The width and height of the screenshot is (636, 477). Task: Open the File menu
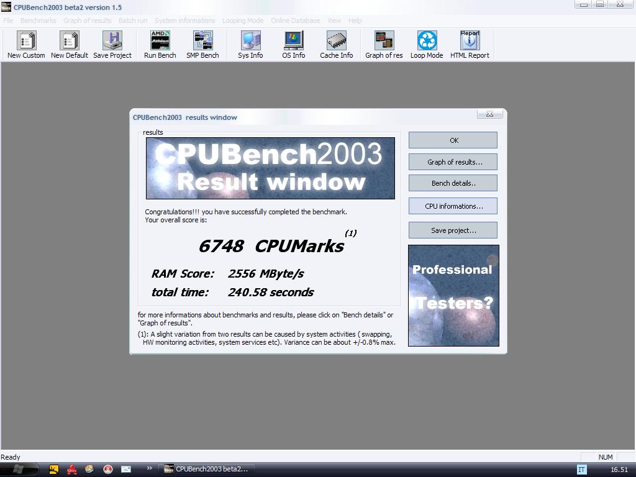click(8, 20)
